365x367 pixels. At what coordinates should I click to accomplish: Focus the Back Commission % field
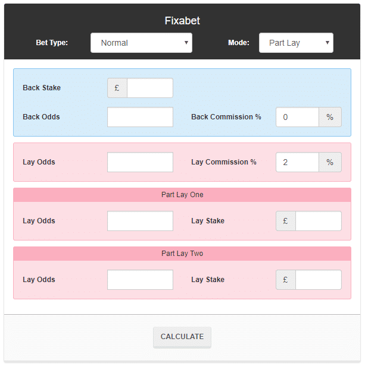297,117
